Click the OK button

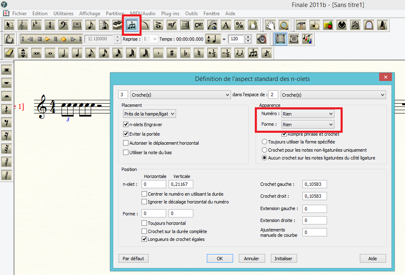pos(220,259)
